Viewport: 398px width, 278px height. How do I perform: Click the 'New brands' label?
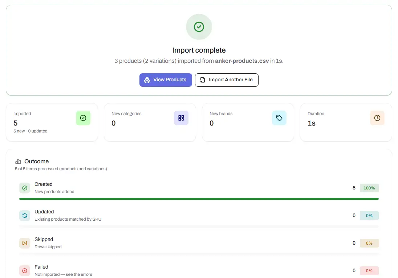221,114
